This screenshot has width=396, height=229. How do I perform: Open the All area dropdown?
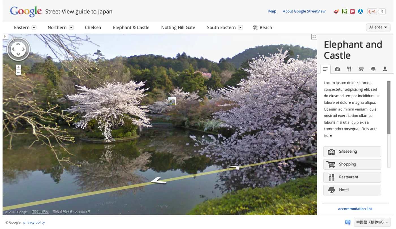(x=378, y=27)
